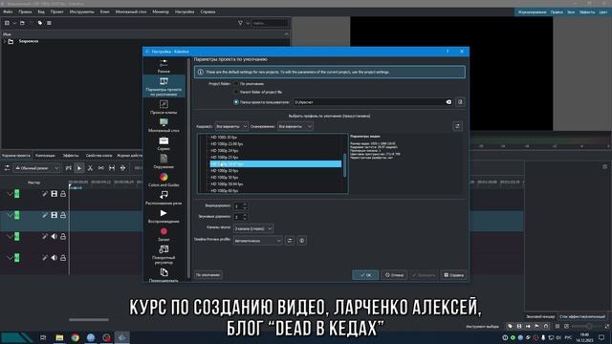Open the Окружение settings page
Screen dimensions: 612x344
point(164,161)
